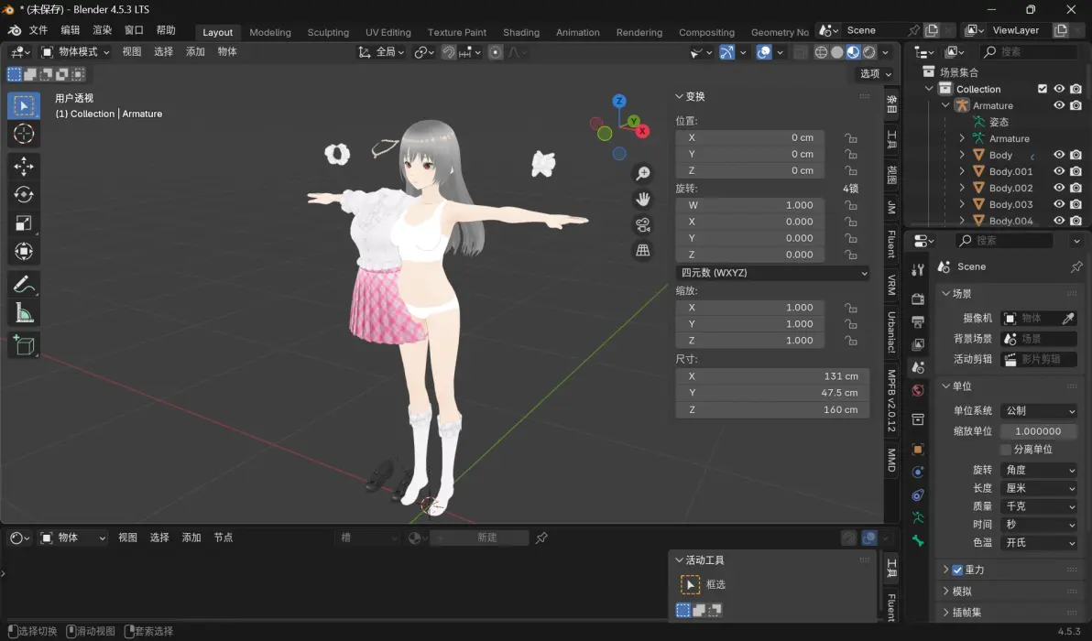This screenshot has width=1092, height=641.
Task: Select the Add Cube tool
Action: [24, 345]
